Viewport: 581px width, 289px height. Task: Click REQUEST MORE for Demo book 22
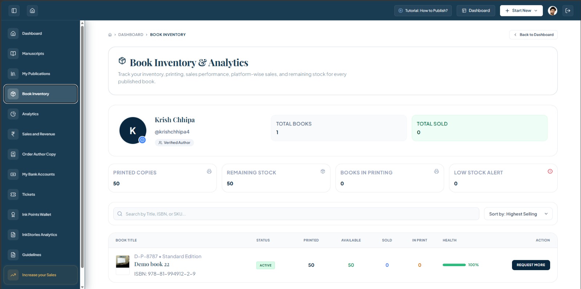[531, 265]
